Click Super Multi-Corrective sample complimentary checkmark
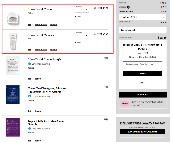 [x=30, y=129]
